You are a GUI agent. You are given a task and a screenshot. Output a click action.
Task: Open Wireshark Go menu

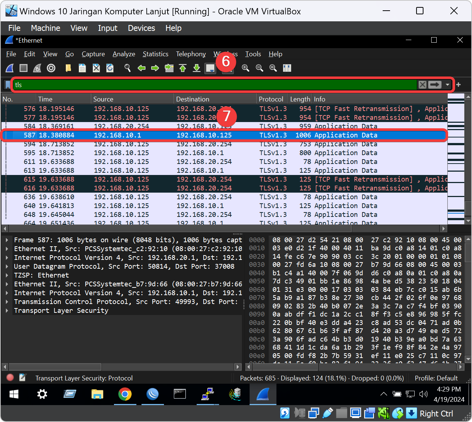click(69, 54)
